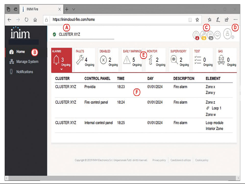The width and height of the screenshot is (245, 184).
Task: Open the Cookie policy link
Action: pyautogui.click(x=202, y=160)
